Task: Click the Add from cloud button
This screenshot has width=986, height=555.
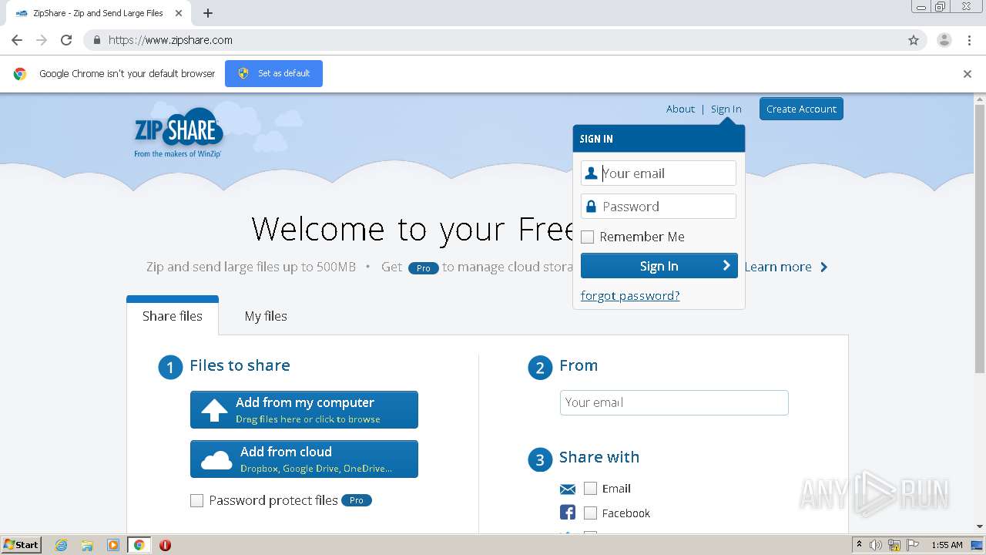Action: coord(304,459)
